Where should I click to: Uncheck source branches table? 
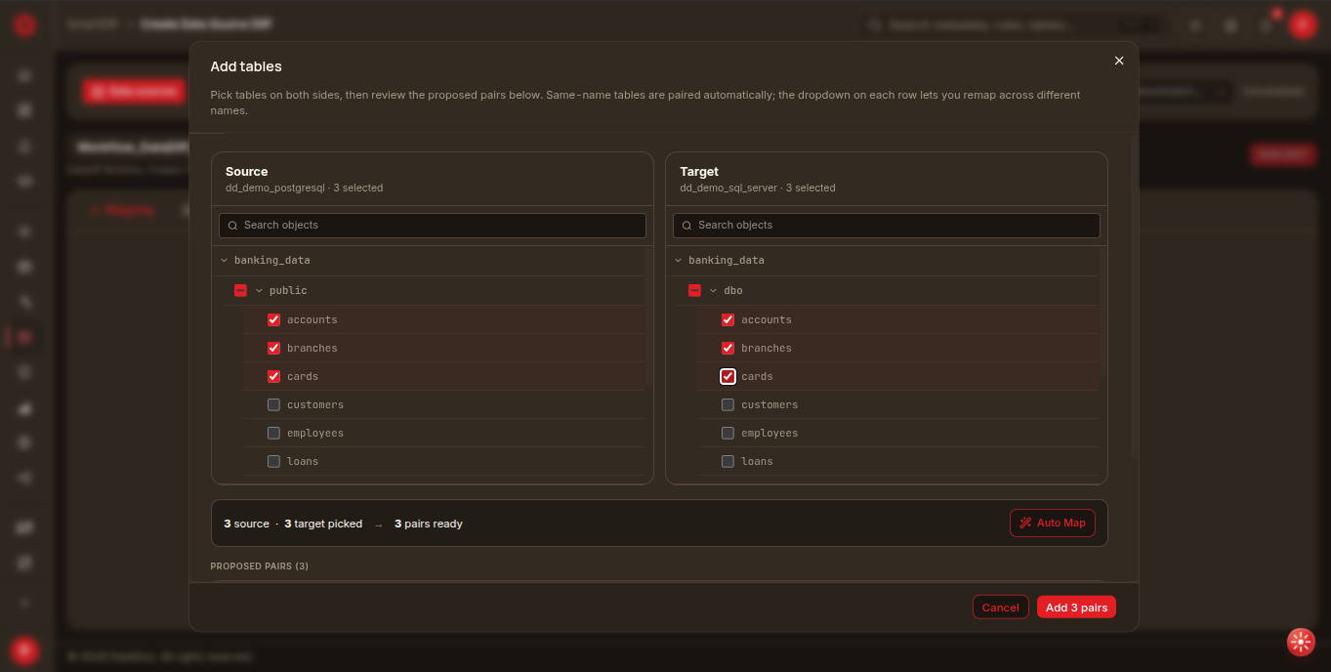[x=273, y=348]
